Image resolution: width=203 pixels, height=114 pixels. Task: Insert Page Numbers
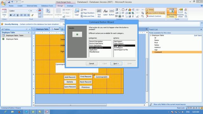click(x=88, y=13)
